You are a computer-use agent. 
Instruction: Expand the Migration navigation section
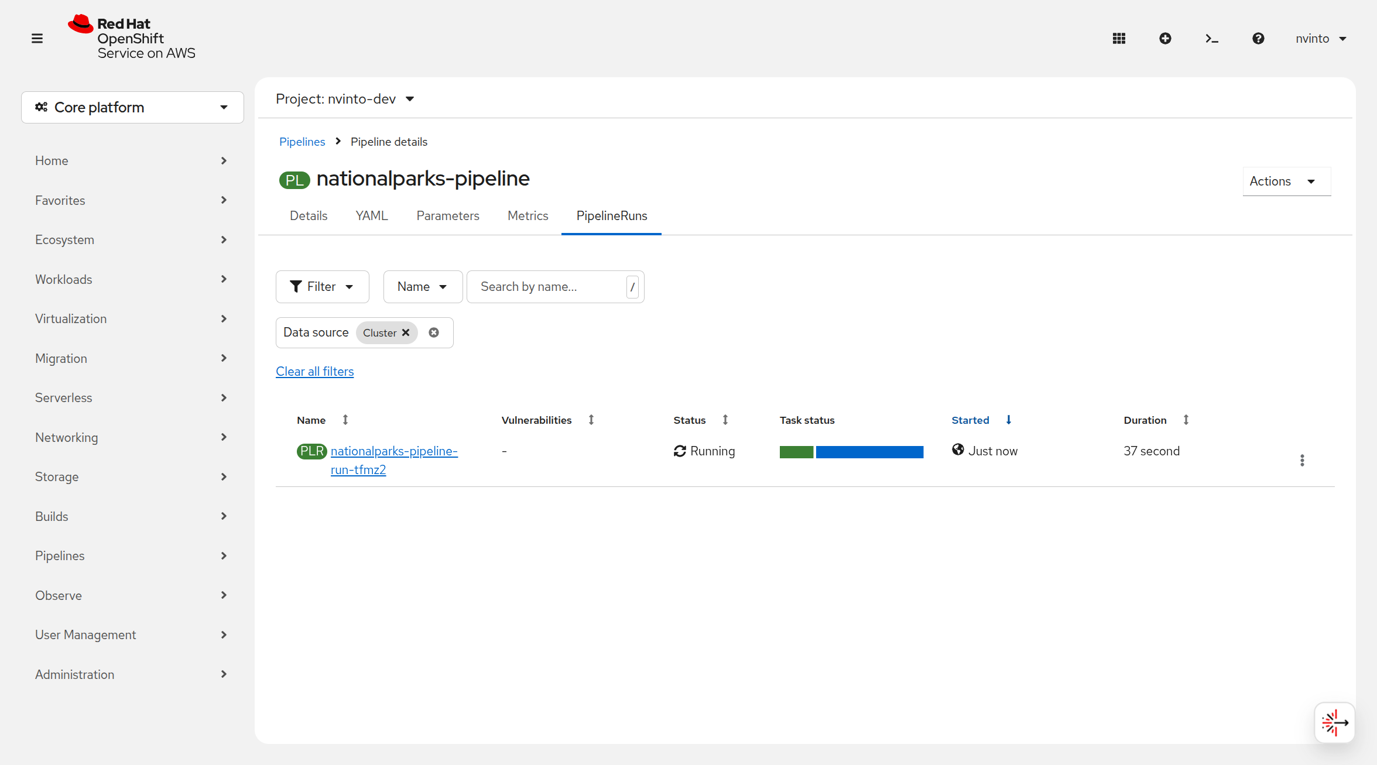(132, 358)
